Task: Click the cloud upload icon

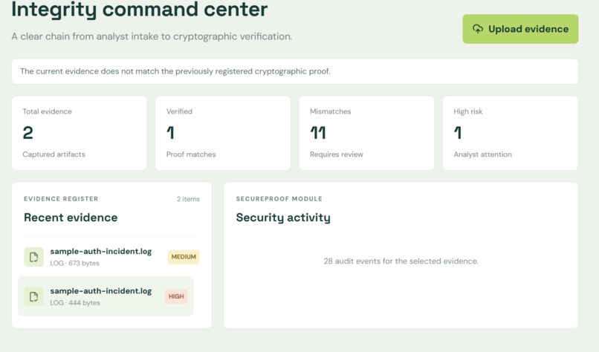Action: coord(478,29)
